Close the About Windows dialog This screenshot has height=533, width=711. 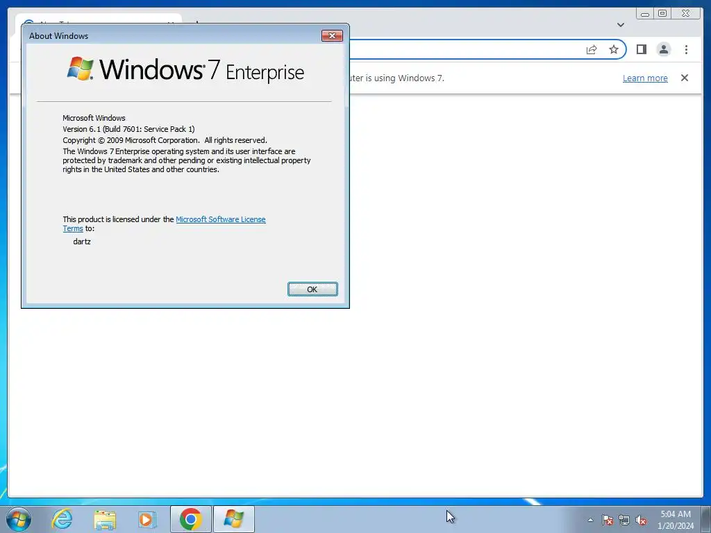pos(332,36)
